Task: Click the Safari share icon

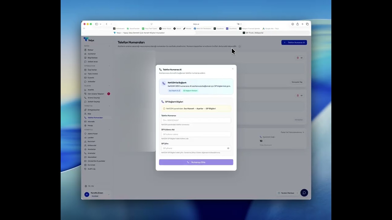Action: (x=297, y=24)
